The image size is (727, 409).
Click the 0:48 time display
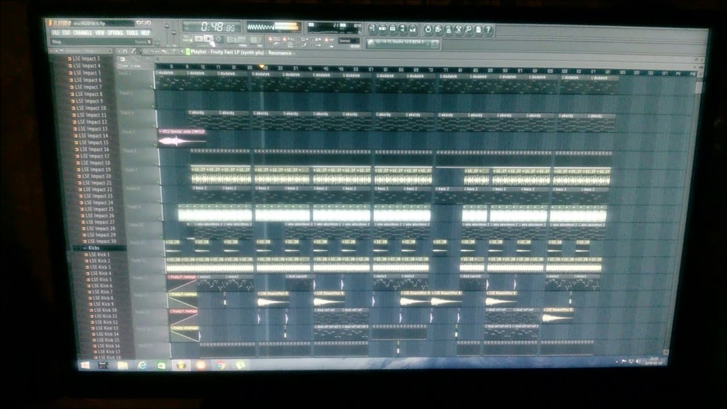click(211, 27)
